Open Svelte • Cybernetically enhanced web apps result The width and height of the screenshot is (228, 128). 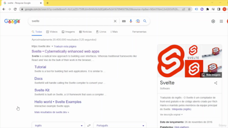click(66, 51)
